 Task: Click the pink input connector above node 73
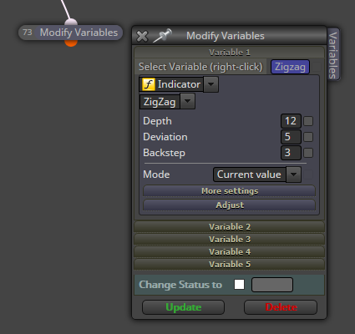(71, 22)
